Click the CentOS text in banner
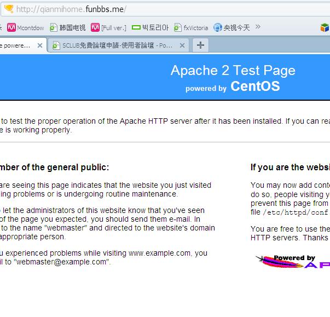This screenshot has width=330, height=317. (255, 86)
